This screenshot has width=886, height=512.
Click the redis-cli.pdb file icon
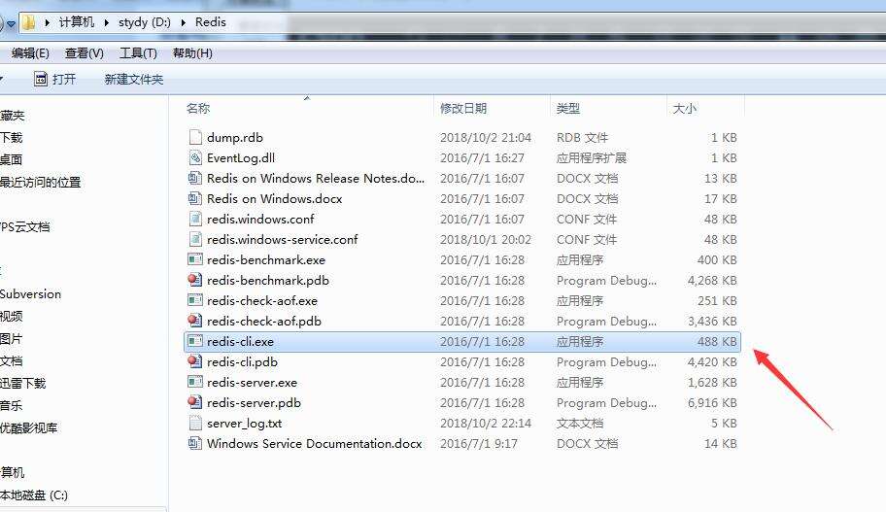(195, 361)
